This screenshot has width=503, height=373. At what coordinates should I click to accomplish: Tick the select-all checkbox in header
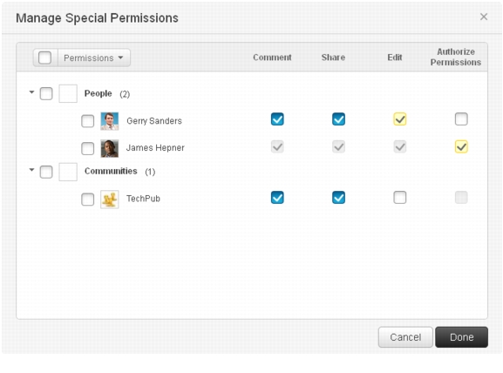44,58
